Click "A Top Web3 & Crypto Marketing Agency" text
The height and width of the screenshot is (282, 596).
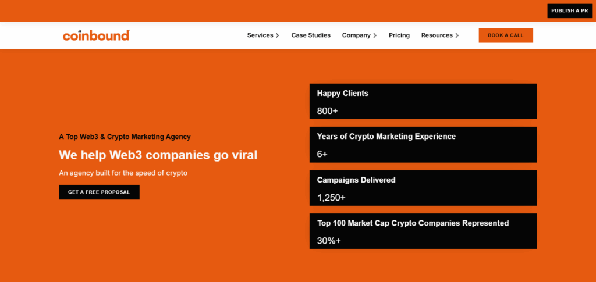[x=125, y=137]
